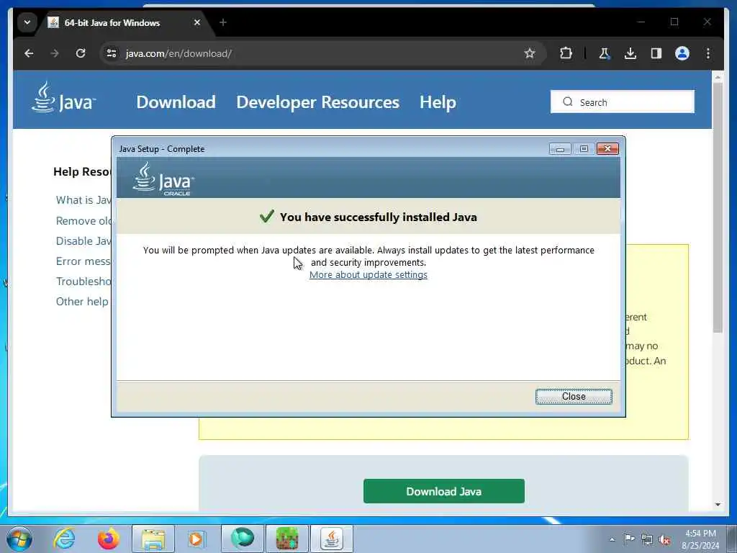Show hidden tray icons arrow

[x=612, y=540]
